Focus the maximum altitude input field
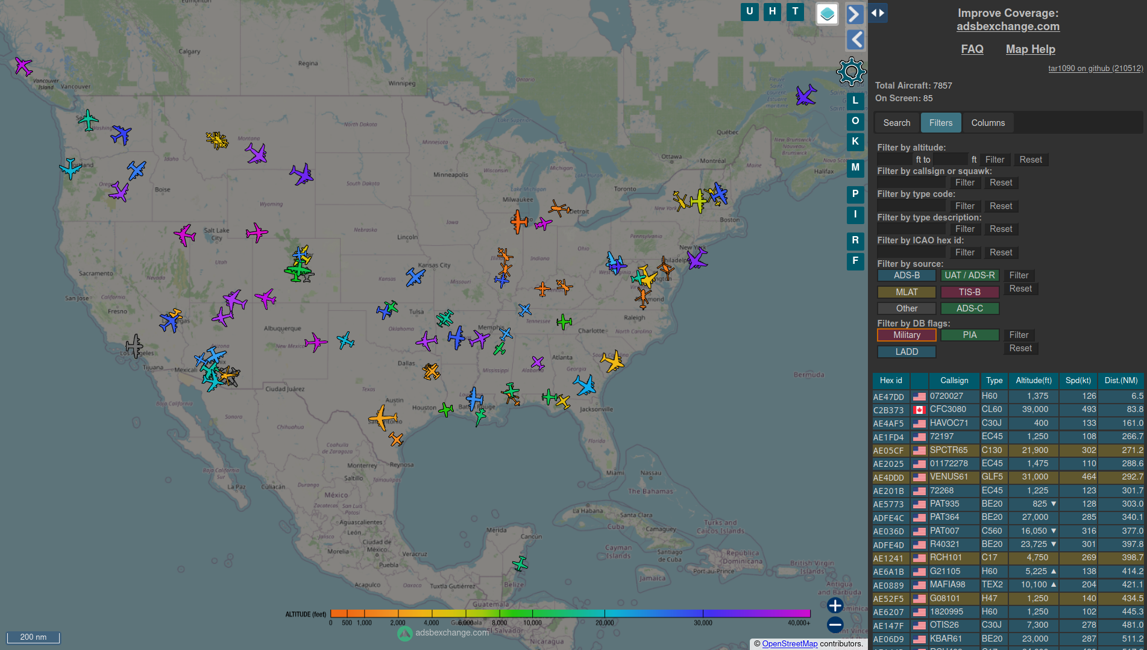This screenshot has width=1147, height=650. [x=950, y=160]
